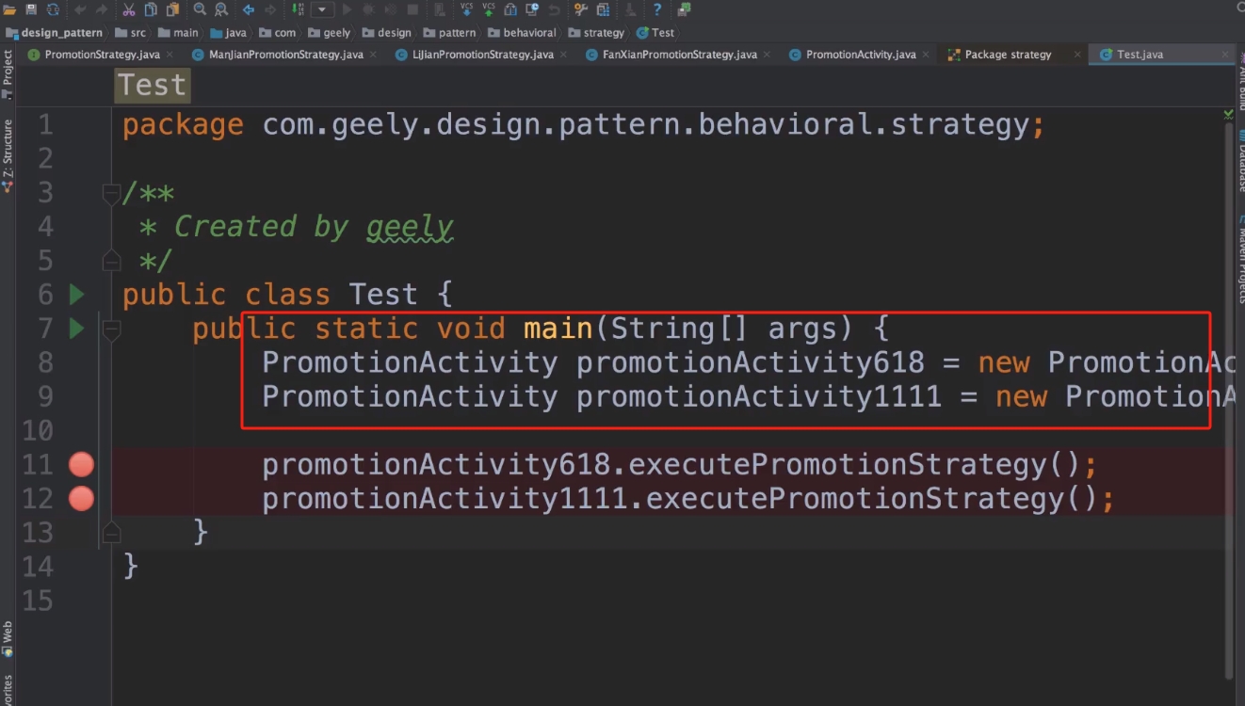The height and width of the screenshot is (706, 1245).
Task: Switch to Package strategy diagram tab
Action: click(x=1008, y=55)
